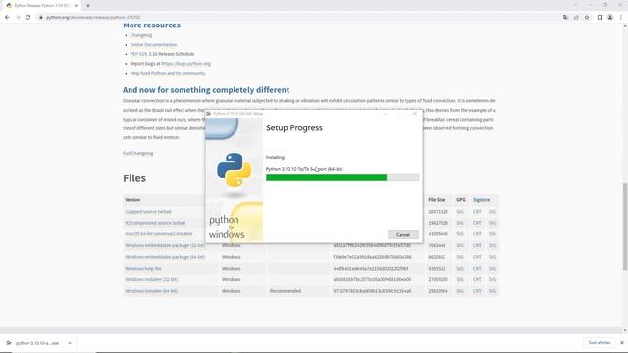Open the downloaded python-3.10.10 exe item
The image size is (628, 353).
37,343
